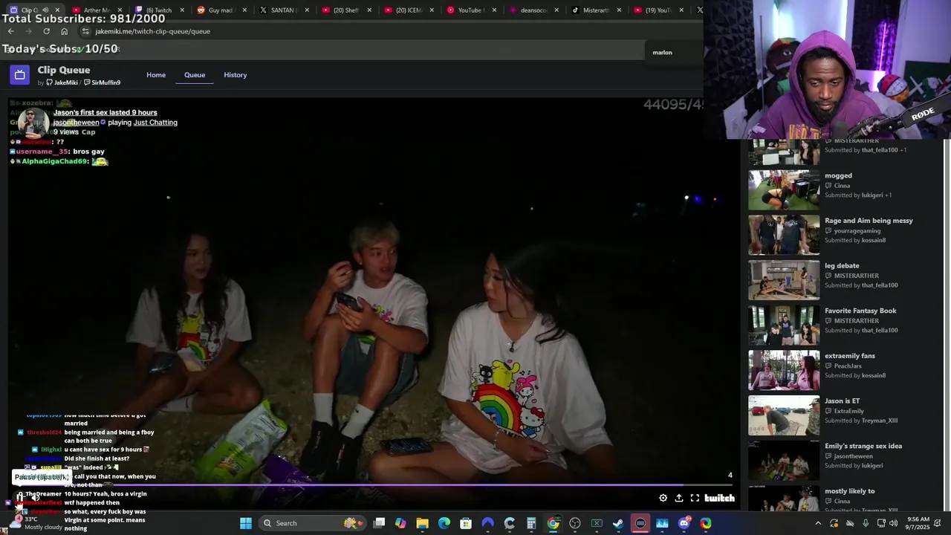Image resolution: width=951 pixels, height=535 pixels.
Task: Switch to the '(20) ICEM' YouTube tab
Action: 408,10
